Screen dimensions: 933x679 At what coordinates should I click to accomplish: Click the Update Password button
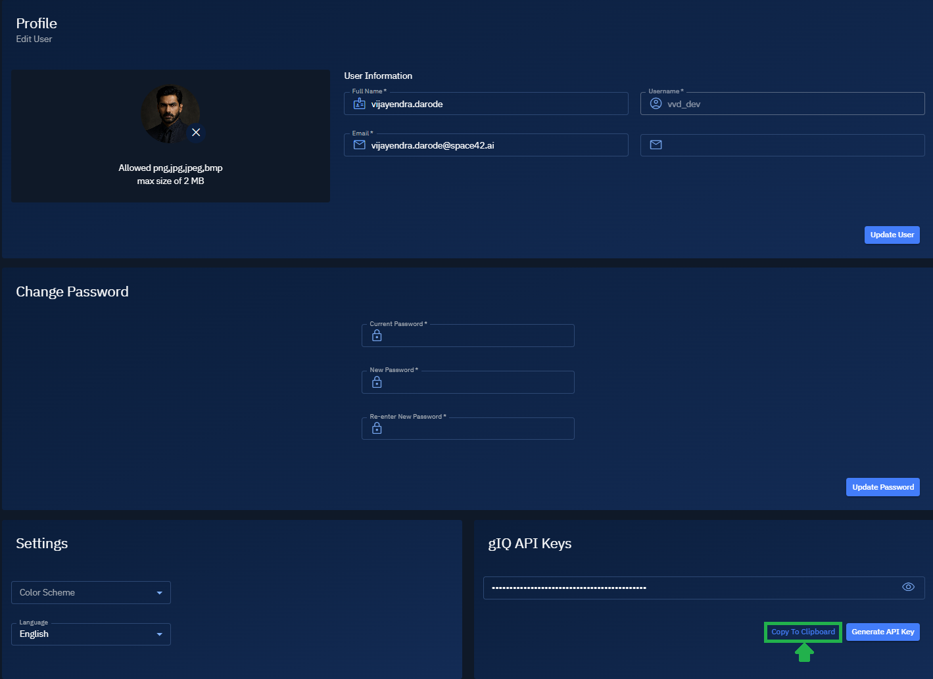pos(882,486)
